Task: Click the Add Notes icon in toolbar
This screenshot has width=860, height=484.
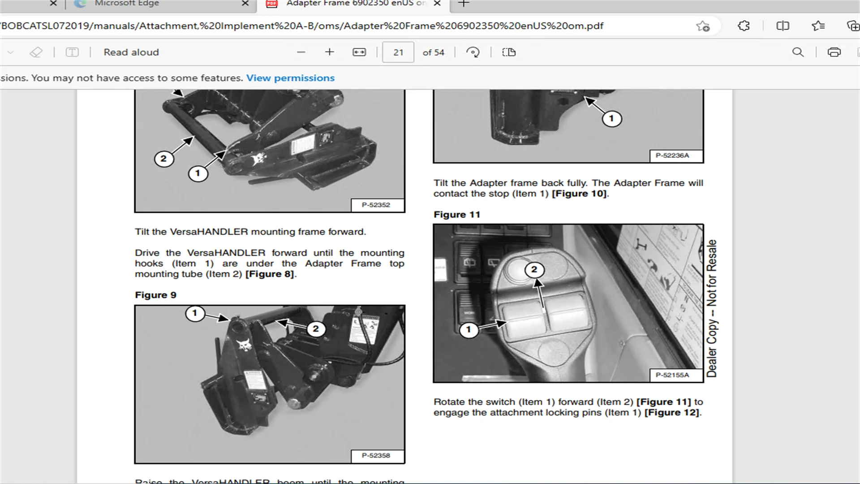Action: 72,52
